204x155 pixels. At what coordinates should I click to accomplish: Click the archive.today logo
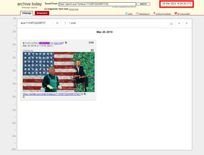tap(30, 4)
